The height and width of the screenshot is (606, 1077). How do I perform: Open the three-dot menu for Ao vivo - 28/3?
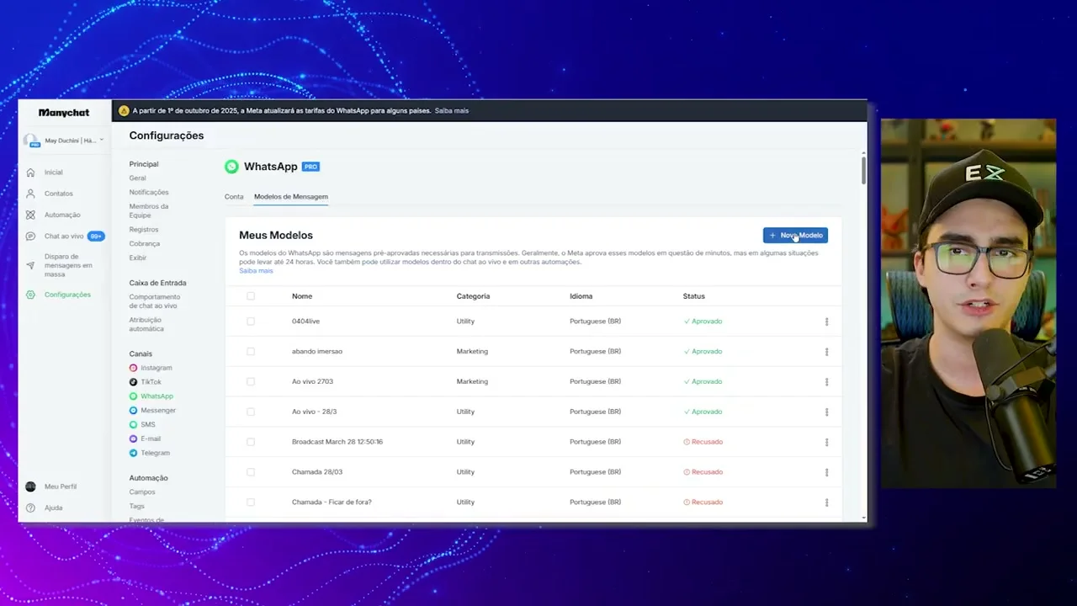pos(826,412)
